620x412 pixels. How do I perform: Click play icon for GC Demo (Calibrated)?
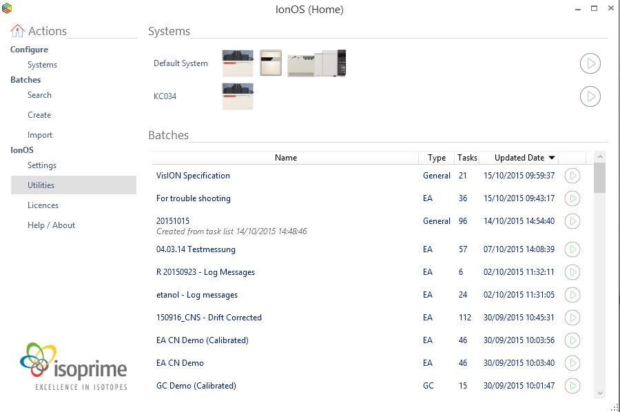click(572, 386)
